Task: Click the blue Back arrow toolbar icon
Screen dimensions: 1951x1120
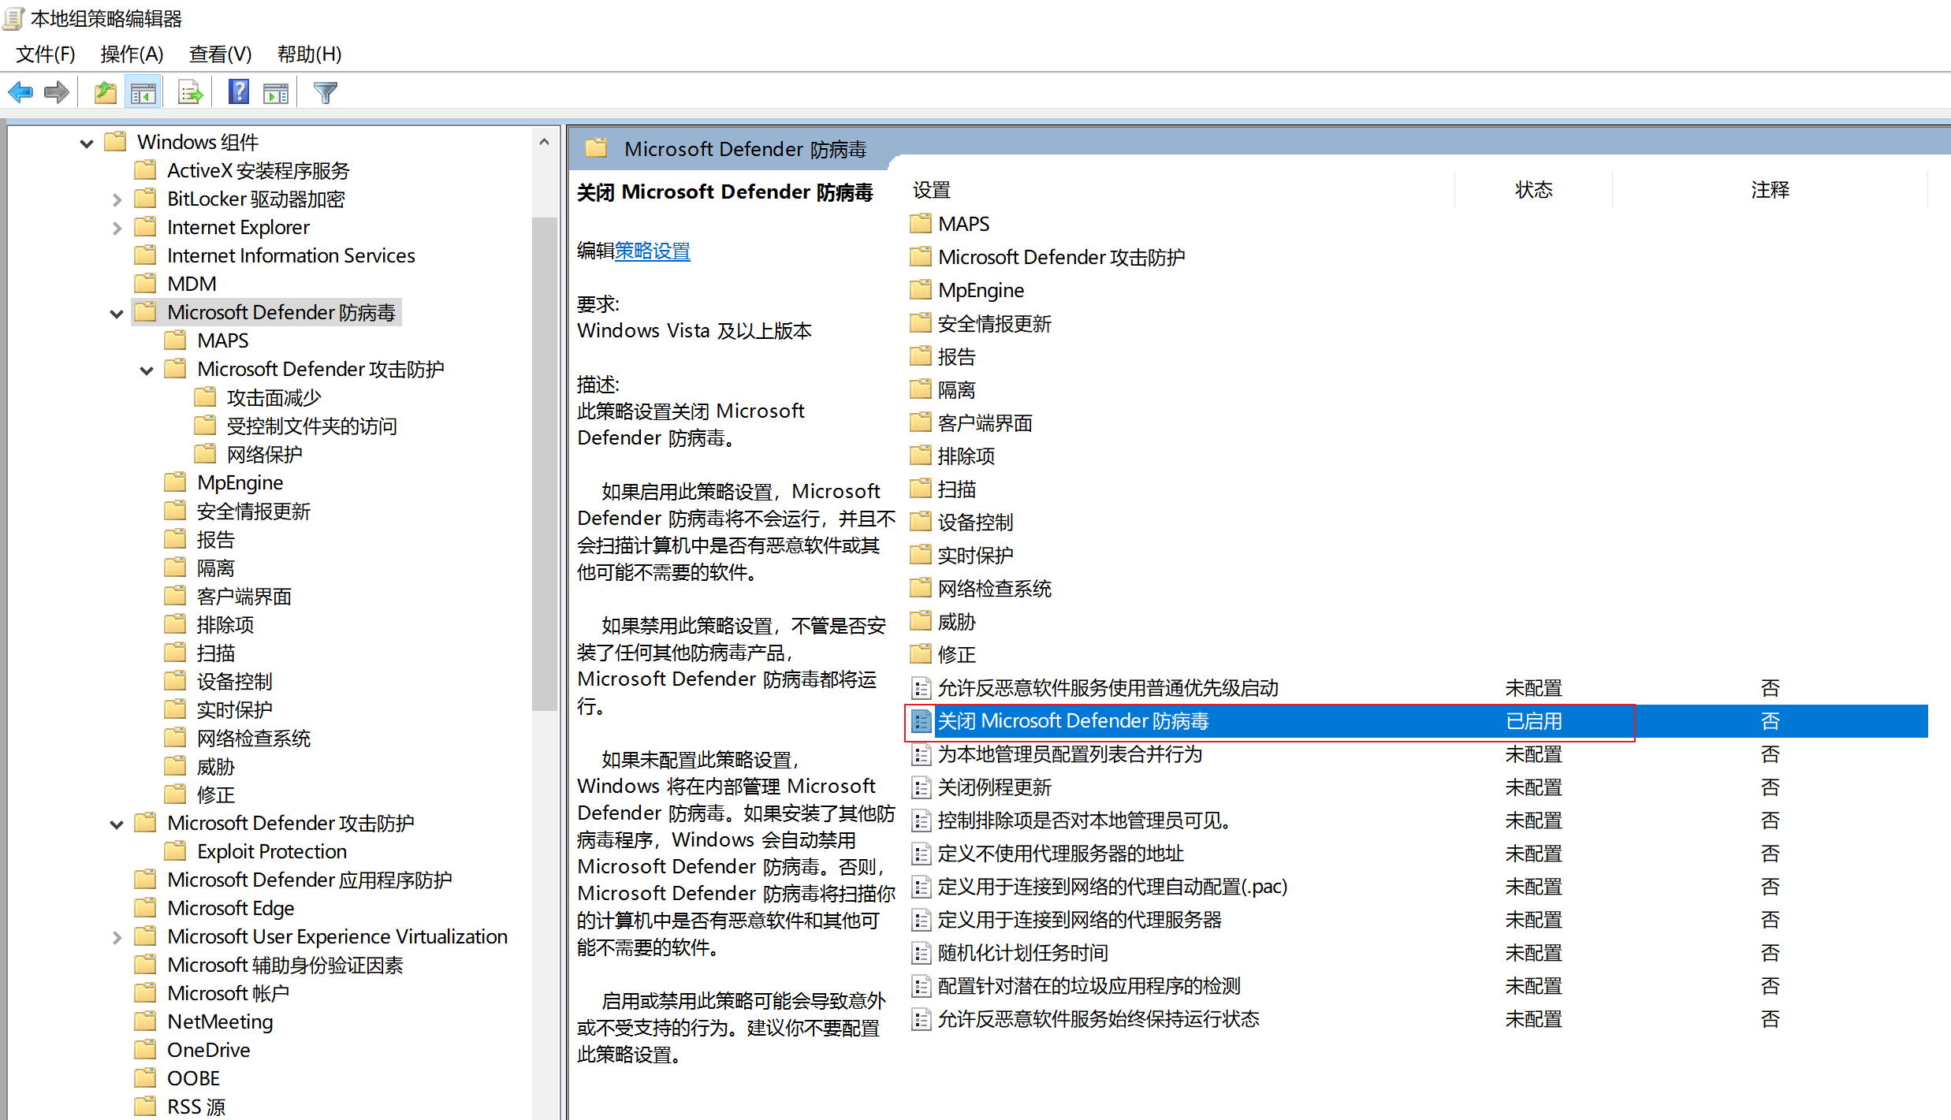Action: coord(20,93)
